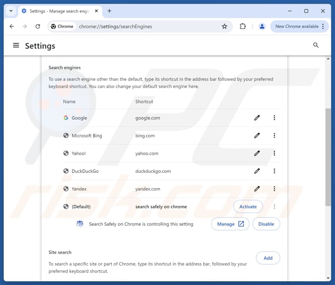Select the Settings - Manage search engines tab

[60, 11]
